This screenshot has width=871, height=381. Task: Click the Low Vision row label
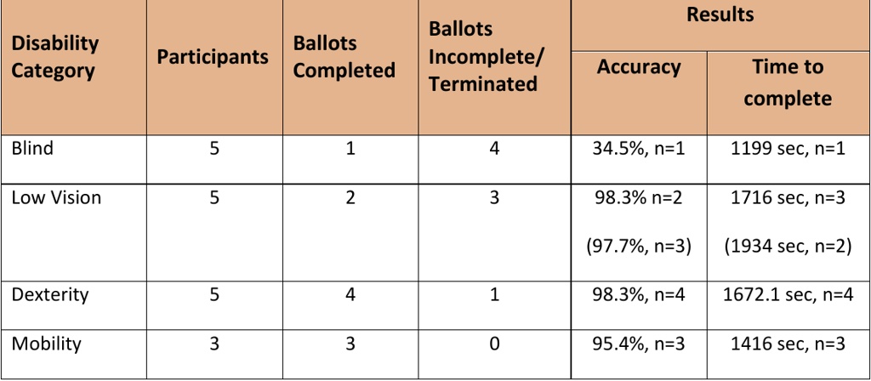click(x=56, y=198)
